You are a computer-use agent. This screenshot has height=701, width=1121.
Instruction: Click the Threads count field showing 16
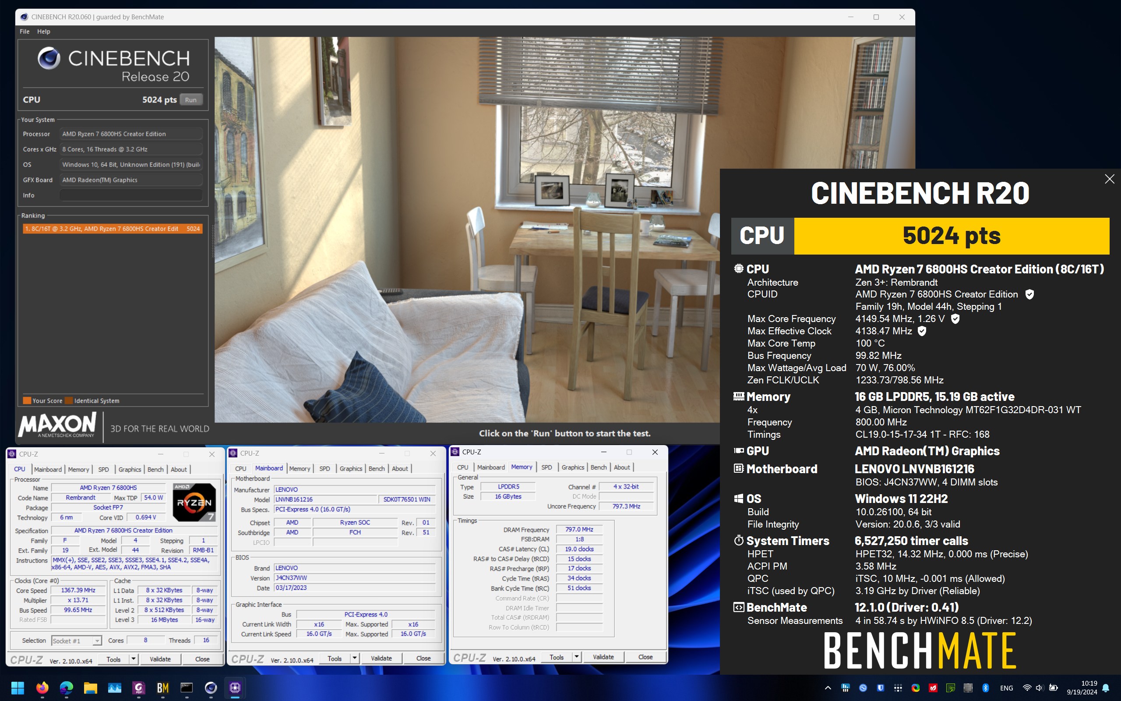point(206,640)
